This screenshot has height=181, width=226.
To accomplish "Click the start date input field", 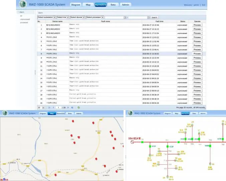I will [115, 17].
